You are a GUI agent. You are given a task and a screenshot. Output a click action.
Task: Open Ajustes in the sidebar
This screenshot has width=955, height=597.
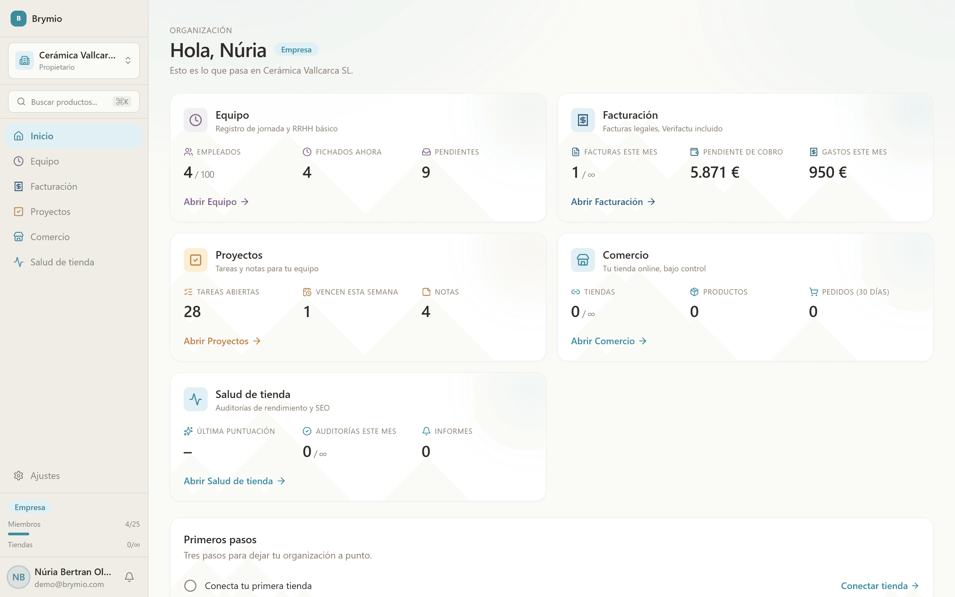click(74, 476)
